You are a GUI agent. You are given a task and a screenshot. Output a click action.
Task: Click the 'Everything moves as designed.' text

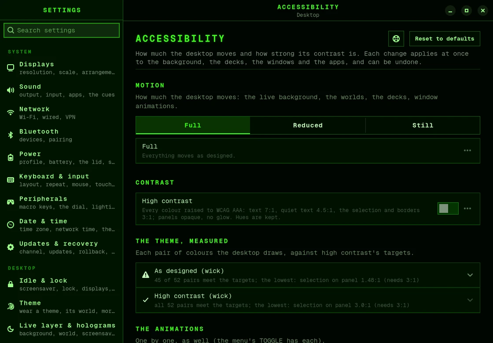tap(189, 156)
